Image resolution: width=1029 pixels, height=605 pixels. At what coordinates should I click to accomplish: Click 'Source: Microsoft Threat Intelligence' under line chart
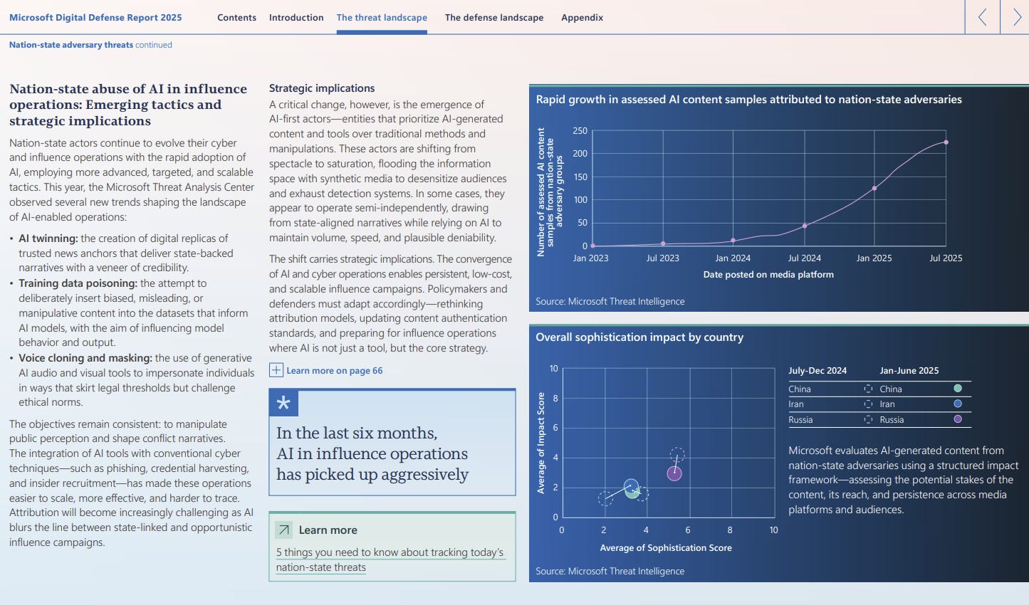[x=610, y=302]
